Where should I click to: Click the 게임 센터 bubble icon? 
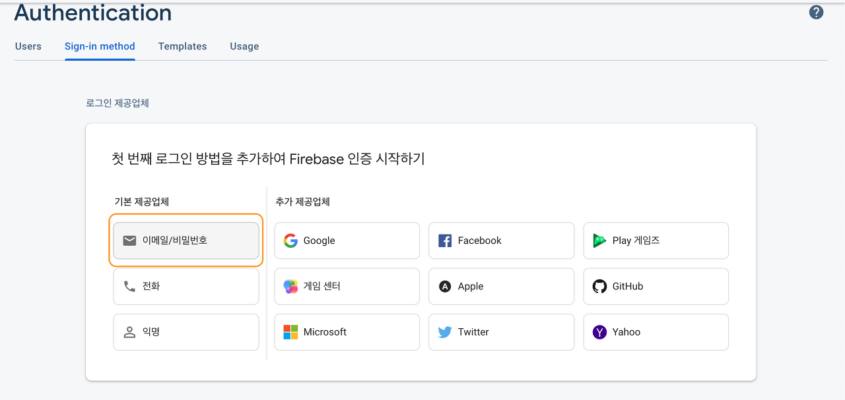coord(290,286)
